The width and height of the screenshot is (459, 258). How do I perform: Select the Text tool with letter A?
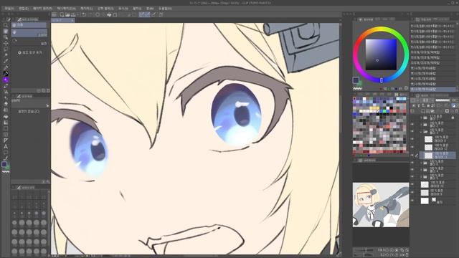(x=6, y=146)
